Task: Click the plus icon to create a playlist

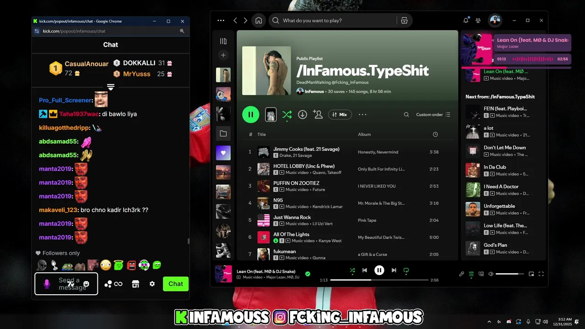Action: (223, 55)
